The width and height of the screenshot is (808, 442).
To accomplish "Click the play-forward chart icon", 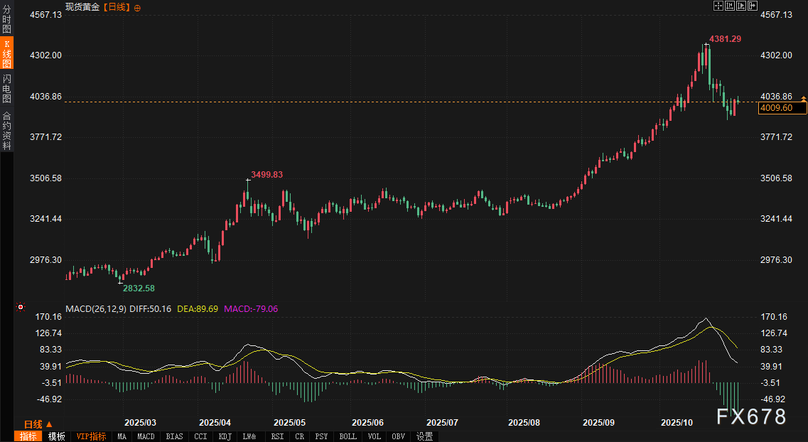I will pyautogui.click(x=740, y=6).
